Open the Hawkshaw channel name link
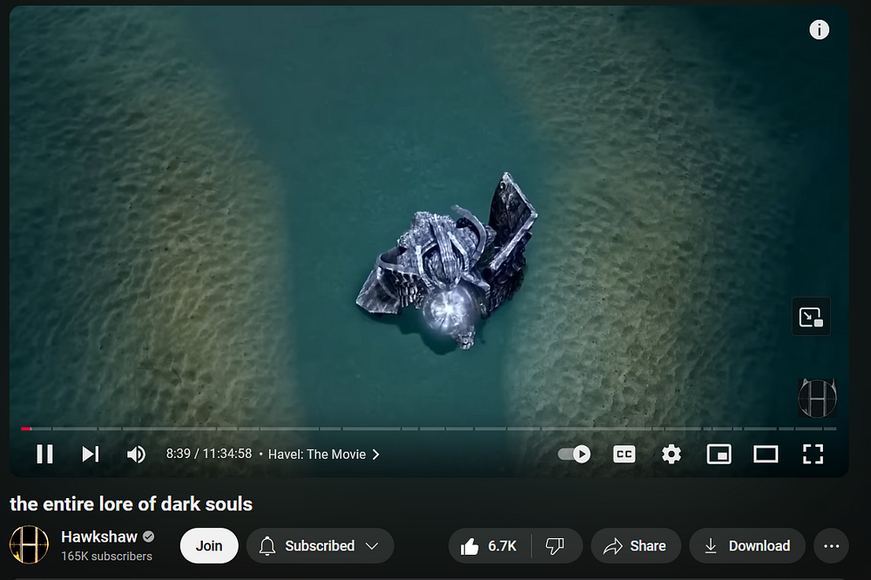 click(99, 536)
